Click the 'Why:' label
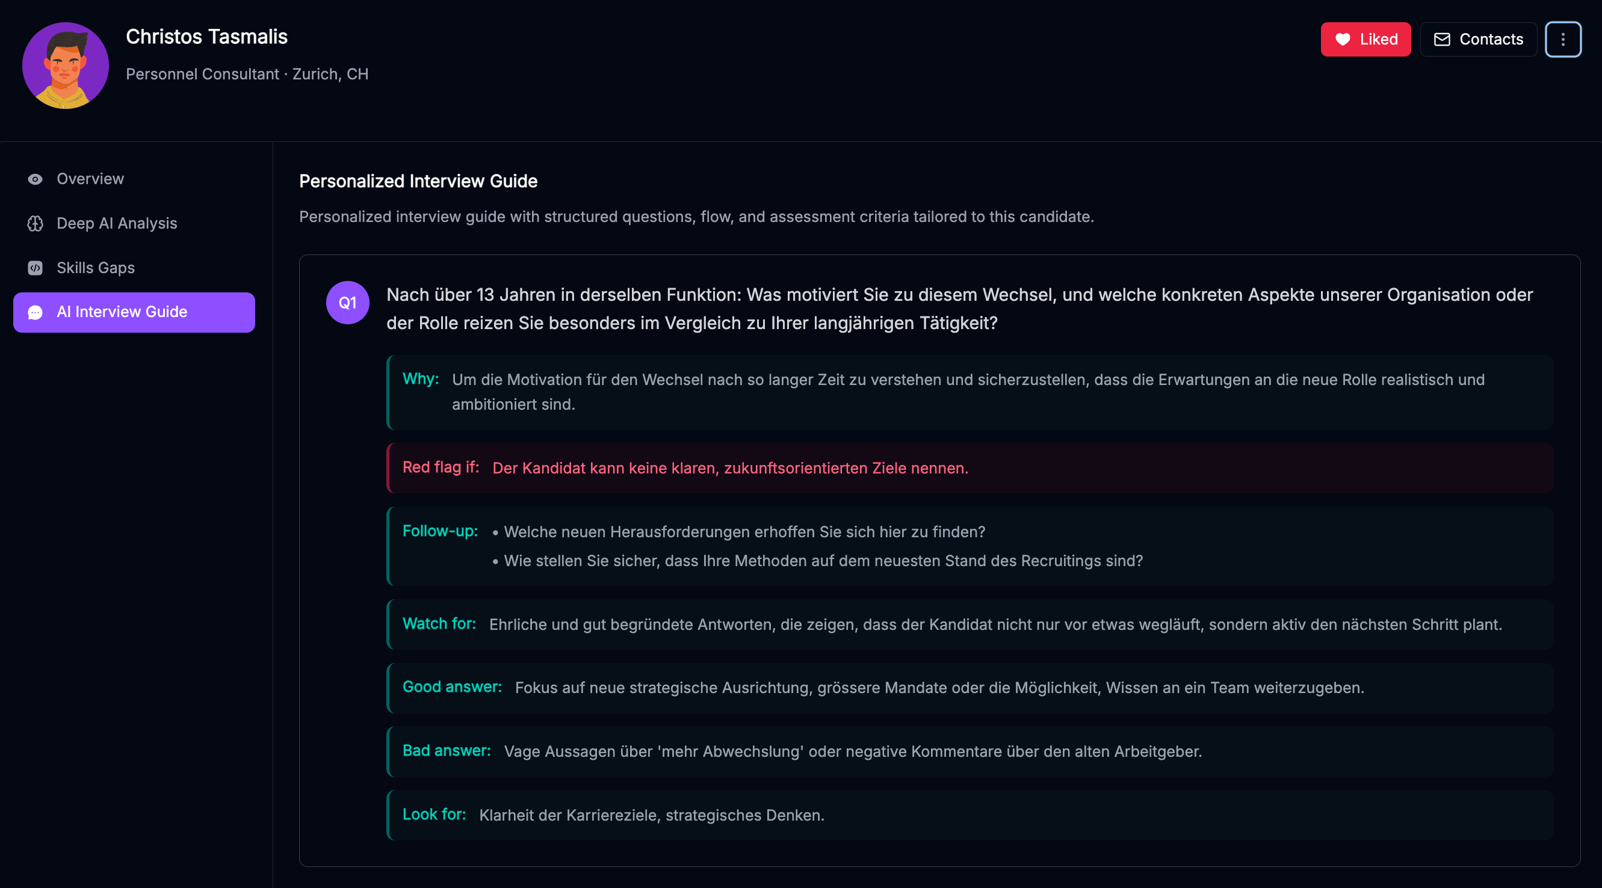Screen dimensions: 1602x888 (421, 378)
